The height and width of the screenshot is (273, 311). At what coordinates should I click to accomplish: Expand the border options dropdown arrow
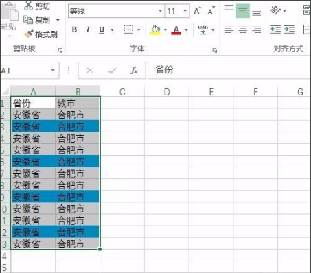click(x=139, y=30)
